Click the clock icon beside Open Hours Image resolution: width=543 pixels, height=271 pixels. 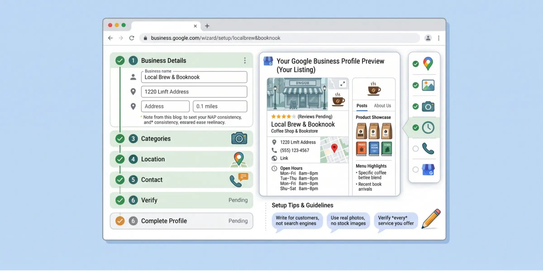click(274, 168)
